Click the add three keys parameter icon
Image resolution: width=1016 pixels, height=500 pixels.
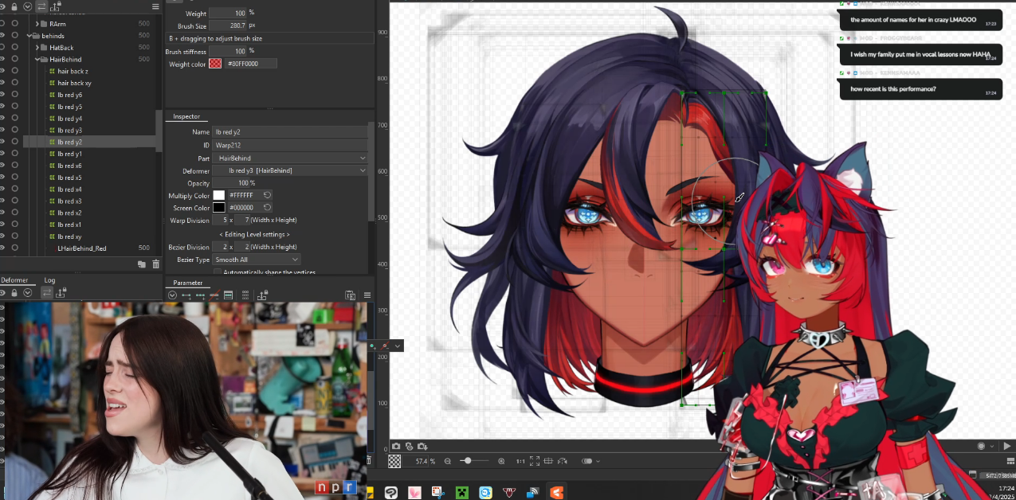(x=200, y=295)
